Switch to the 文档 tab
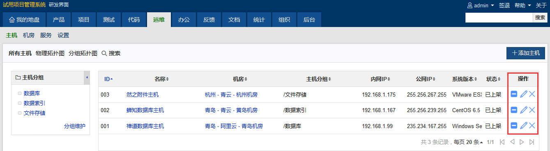Image resolution: width=550 pixels, height=151 pixels. pos(234,20)
